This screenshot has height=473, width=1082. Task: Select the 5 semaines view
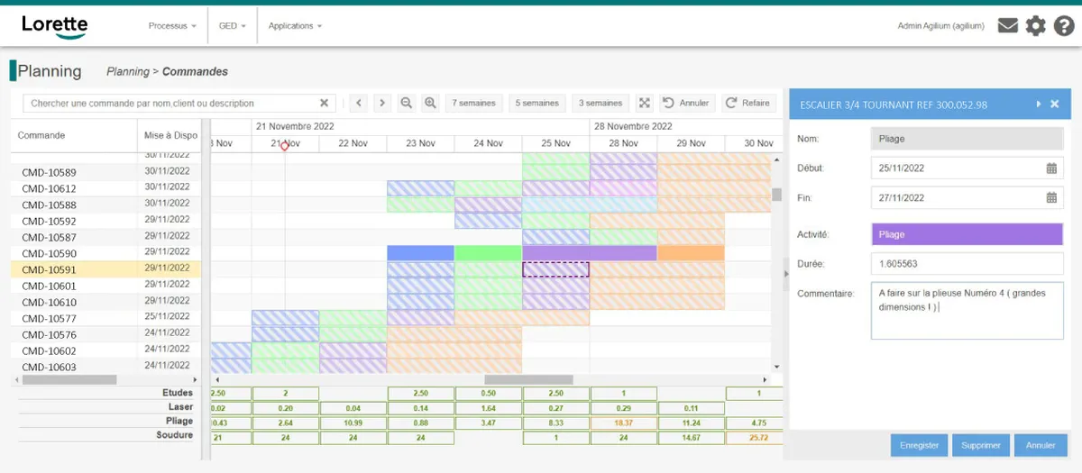click(537, 103)
